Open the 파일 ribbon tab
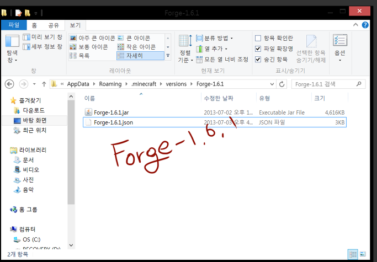The width and height of the screenshot is (377, 262). 14,25
